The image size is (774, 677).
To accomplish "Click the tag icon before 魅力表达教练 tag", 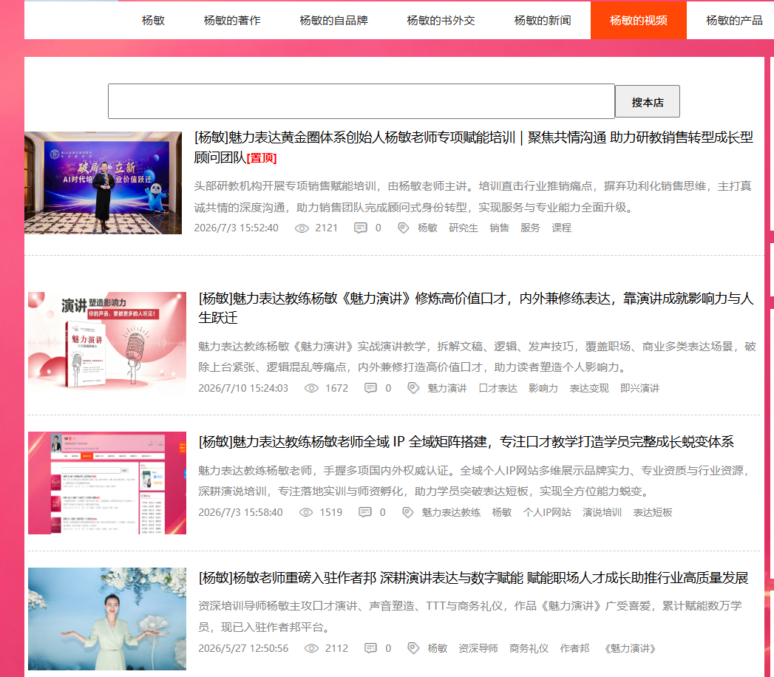I will coord(407,513).
